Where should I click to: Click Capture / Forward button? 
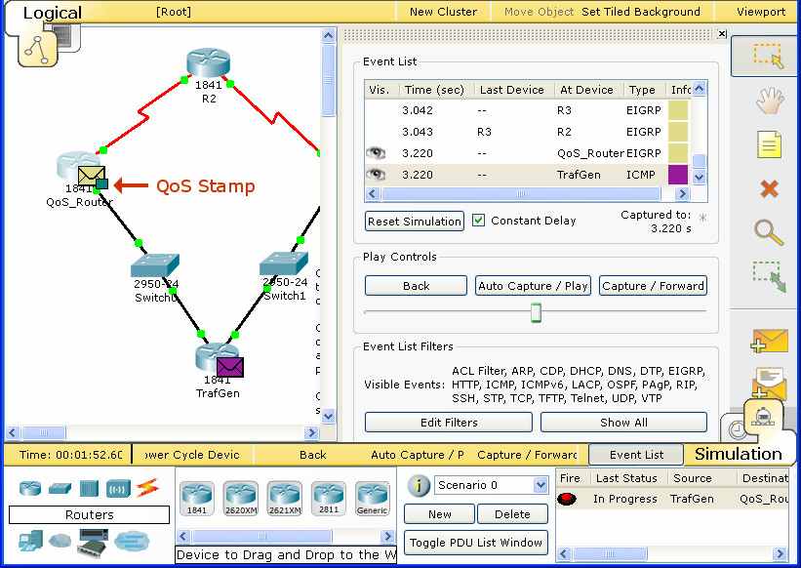tap(653, 286)
